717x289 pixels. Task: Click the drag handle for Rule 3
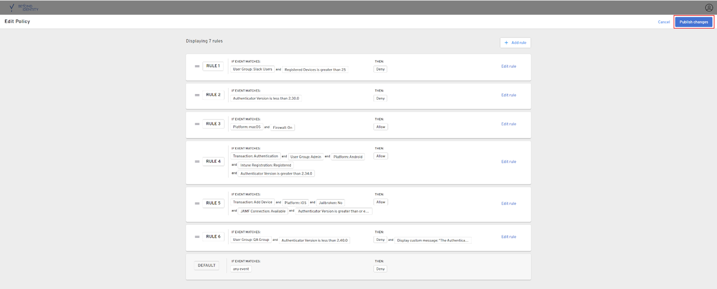coord(197,124)
